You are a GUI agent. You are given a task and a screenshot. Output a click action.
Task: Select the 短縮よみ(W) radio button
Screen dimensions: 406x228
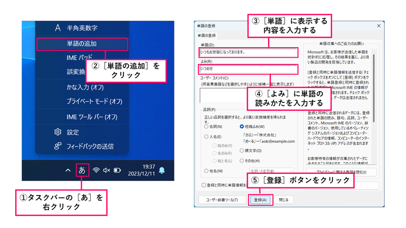coord(242,126)
